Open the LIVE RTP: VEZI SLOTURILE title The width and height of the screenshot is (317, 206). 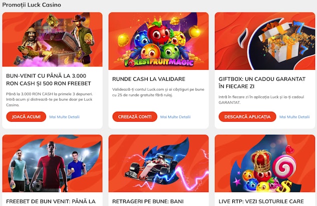261,202
